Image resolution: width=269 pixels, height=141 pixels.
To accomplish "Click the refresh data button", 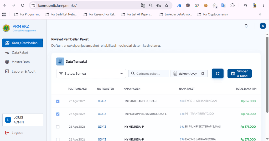I will [218, 74].
